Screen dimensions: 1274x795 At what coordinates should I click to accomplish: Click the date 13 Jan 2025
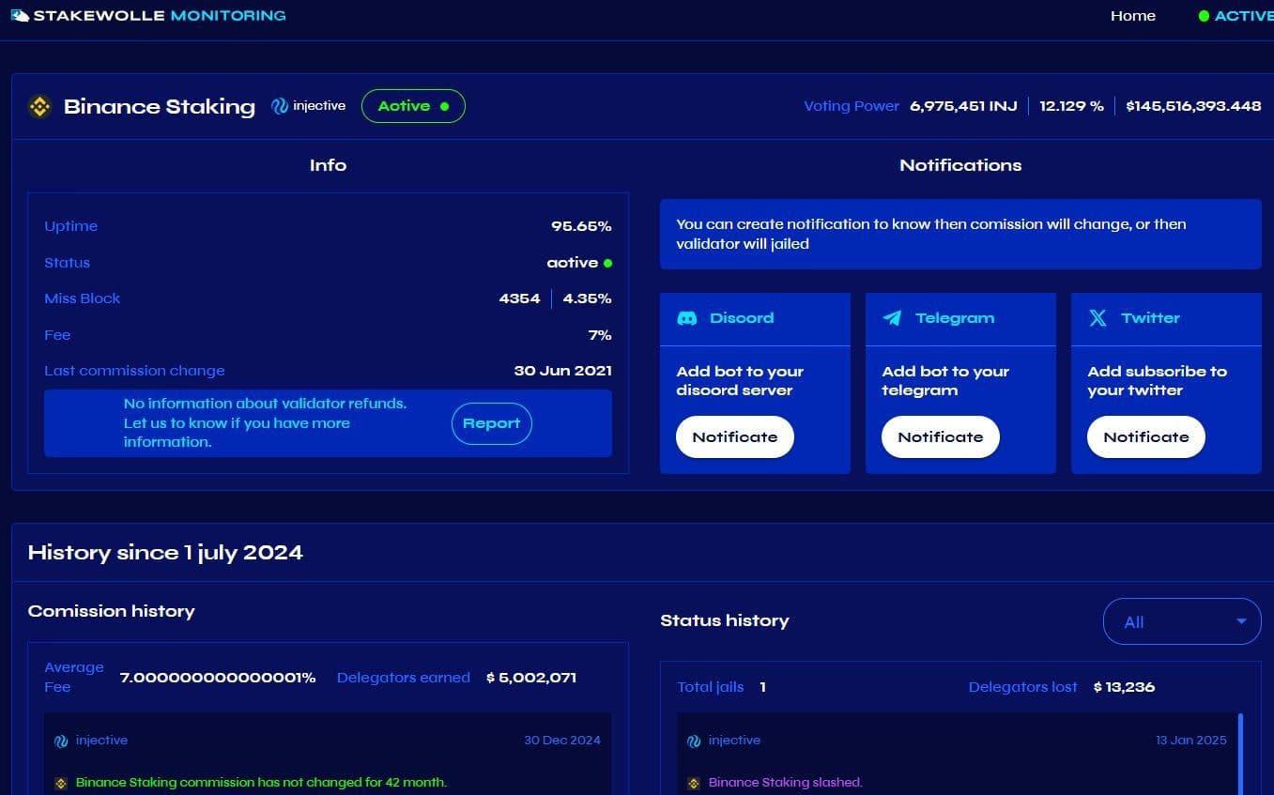[x=1191, y=741]
